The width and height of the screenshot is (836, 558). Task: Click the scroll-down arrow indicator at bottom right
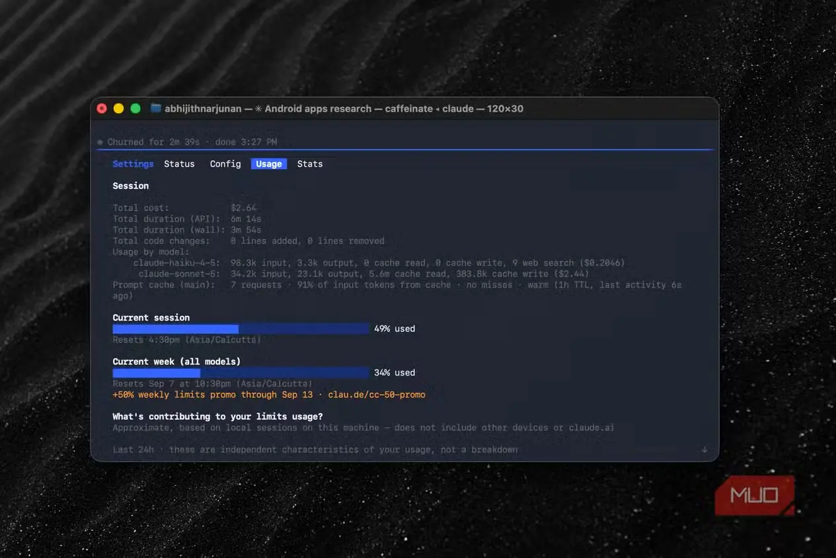(x=704, y=450)
